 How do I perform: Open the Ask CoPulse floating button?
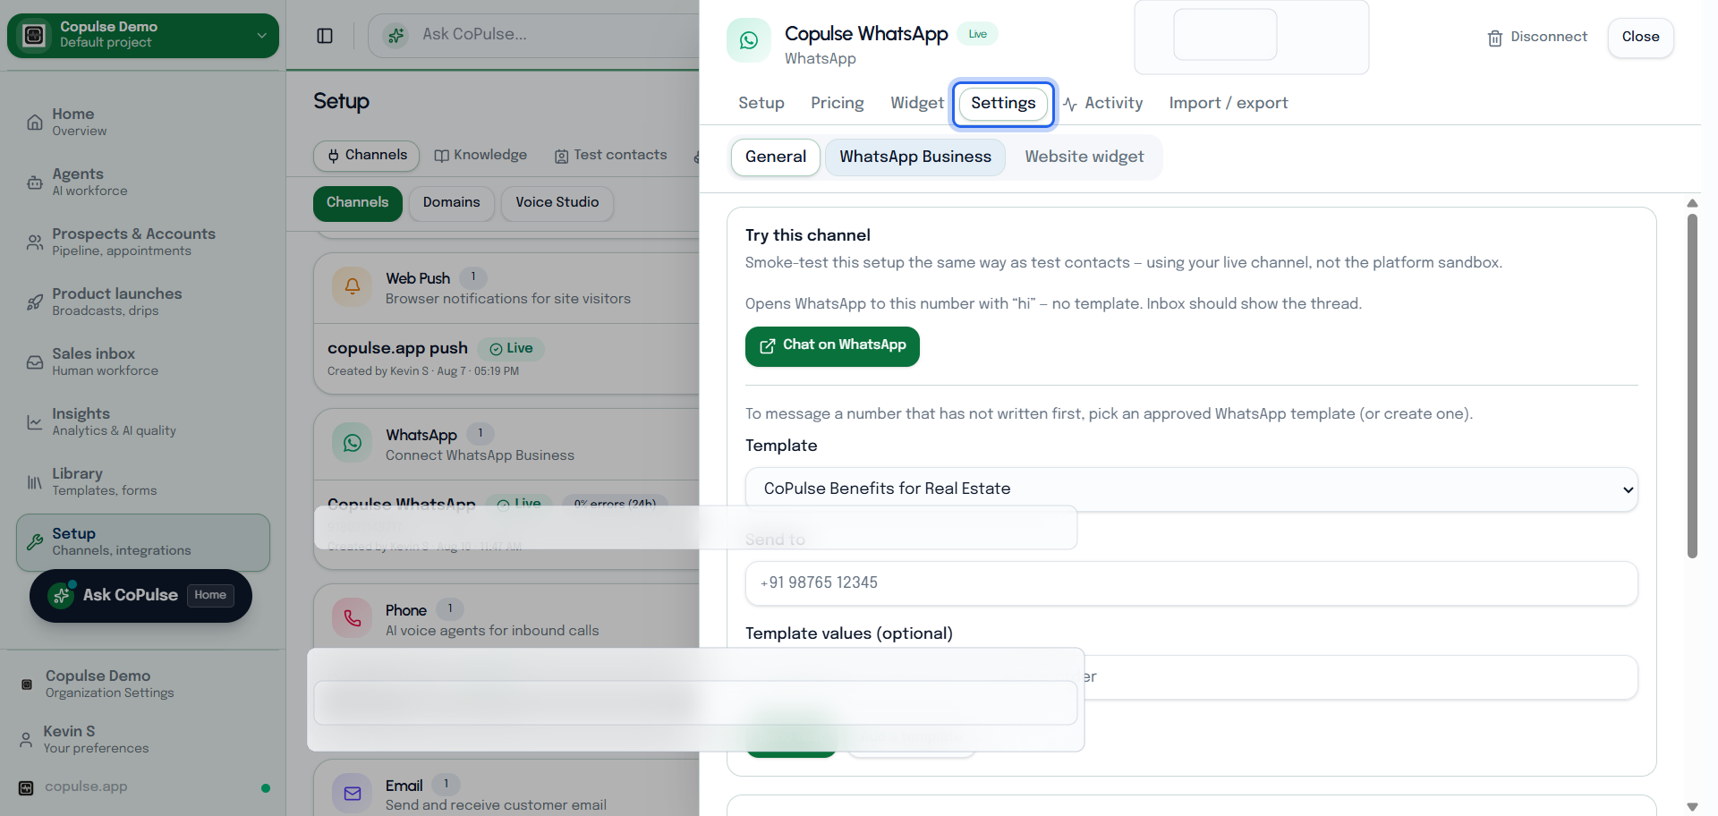tap(140, 596)
